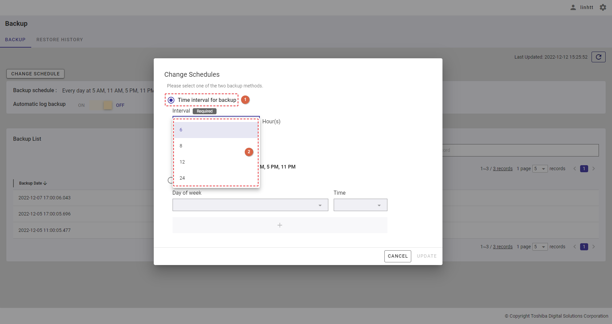Switch to the Restore History tab
The height and width of the screenshot is (324, 612).
(60, 40)
